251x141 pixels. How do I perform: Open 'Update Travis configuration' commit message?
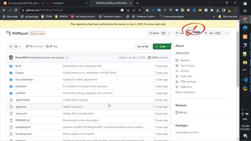78,114
